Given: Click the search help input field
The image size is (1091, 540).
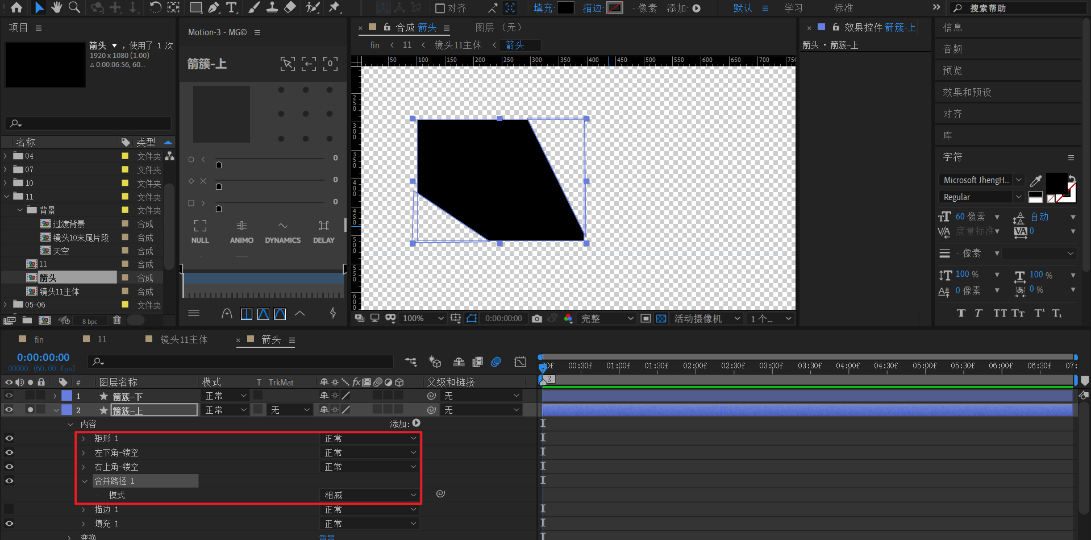Looking at the screenshot, I should point(1018,8).
